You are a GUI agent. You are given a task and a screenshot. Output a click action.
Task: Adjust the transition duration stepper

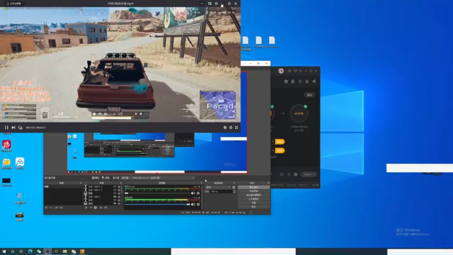tap(234, 192)
